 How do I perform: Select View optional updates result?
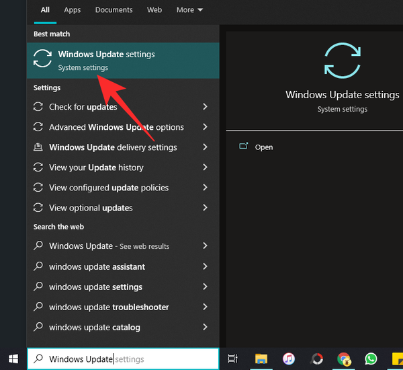pyautogui.click(x=123, y=207)
